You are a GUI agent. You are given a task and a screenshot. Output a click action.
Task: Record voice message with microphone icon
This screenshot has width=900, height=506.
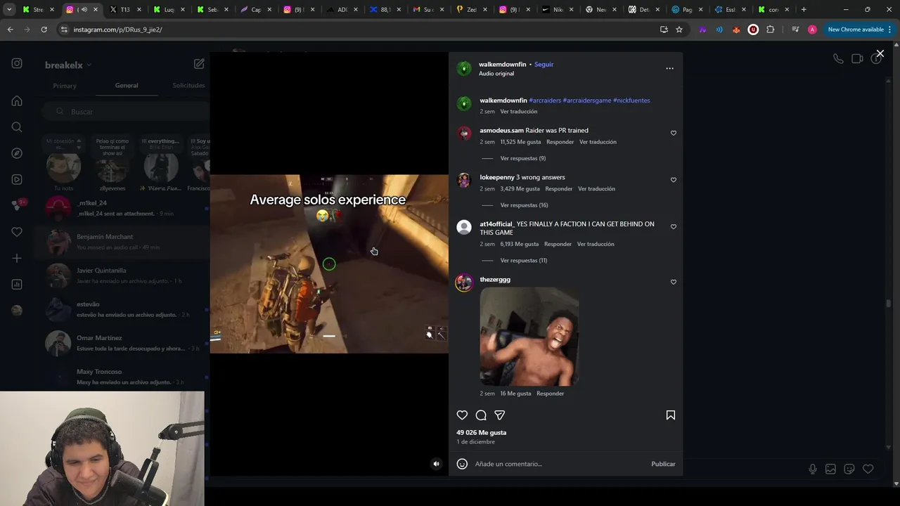tap(813, 469)
